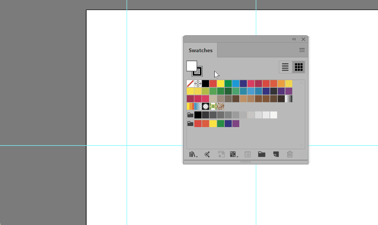This screenshot has width=378, height=225.
Task: Collapse the panel with the double-arrow icon
Action: click(294, 39)
